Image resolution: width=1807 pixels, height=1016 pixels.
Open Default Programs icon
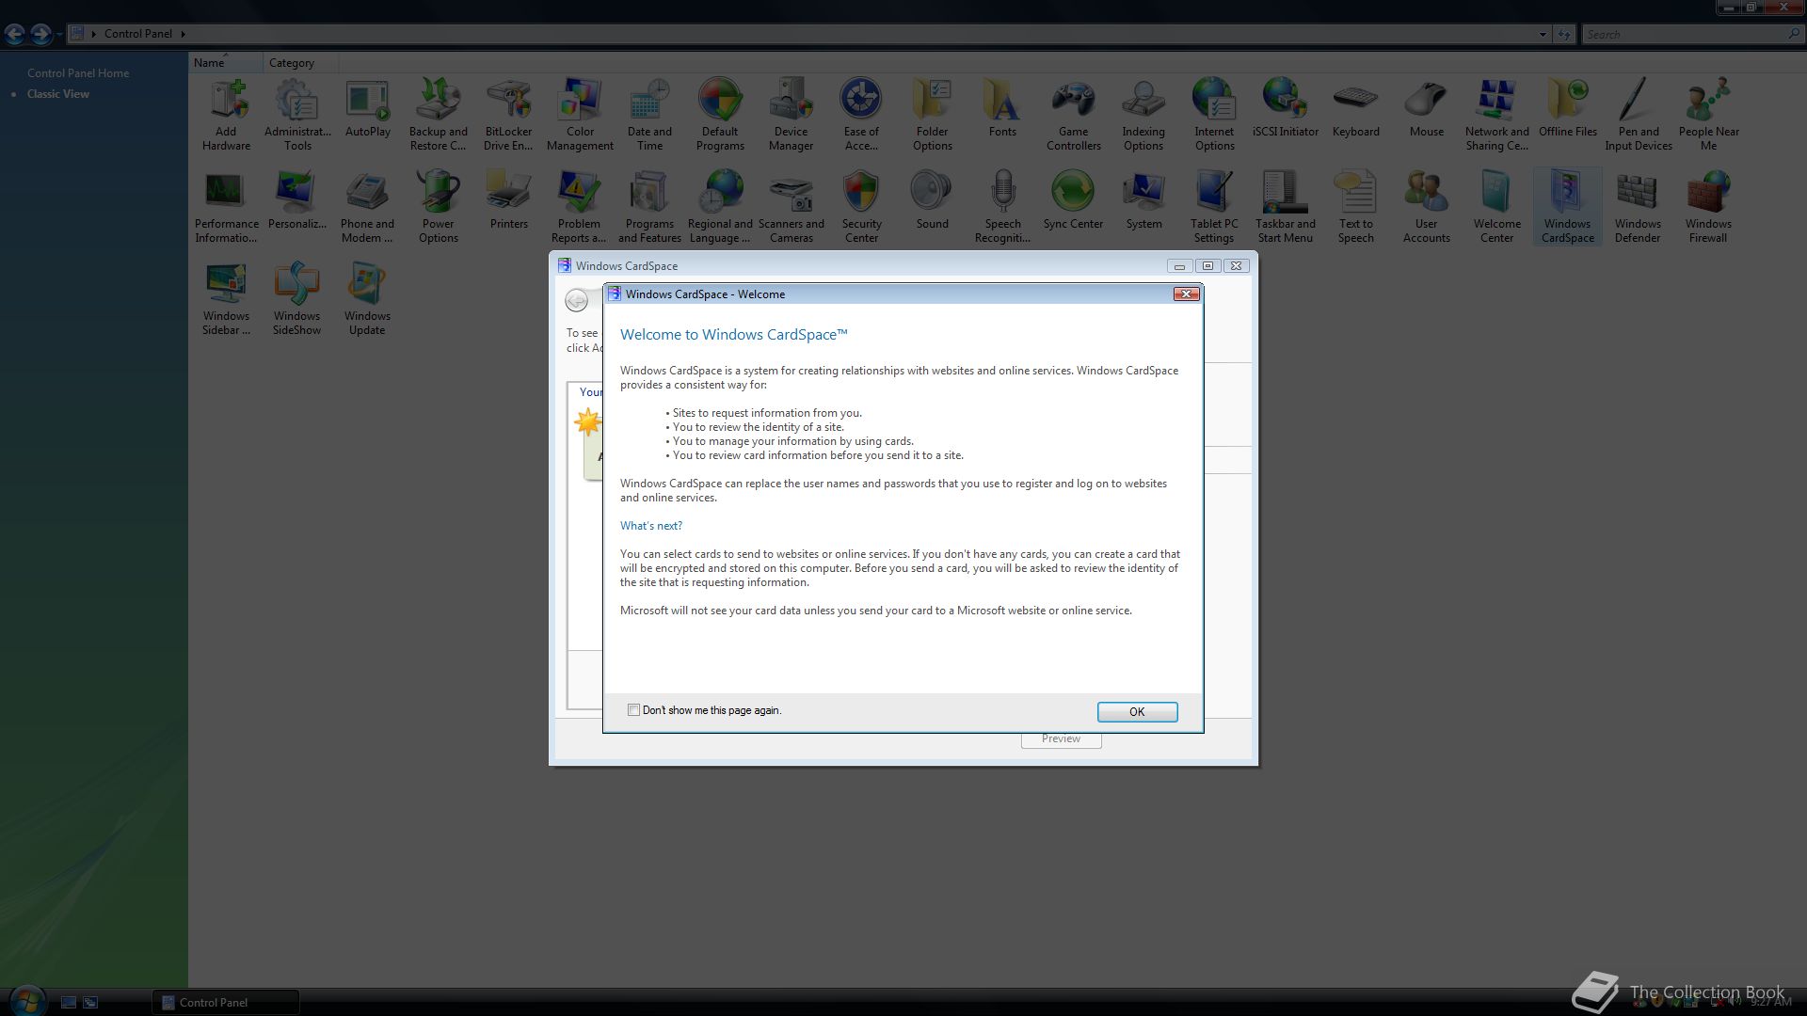pos(720,115)
